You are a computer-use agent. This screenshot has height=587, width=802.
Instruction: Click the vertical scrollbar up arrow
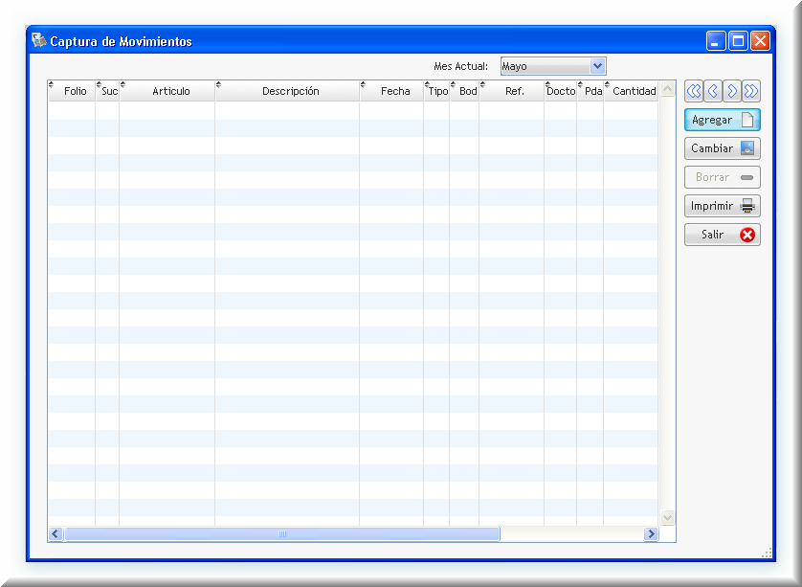click(x=667, y=89)
